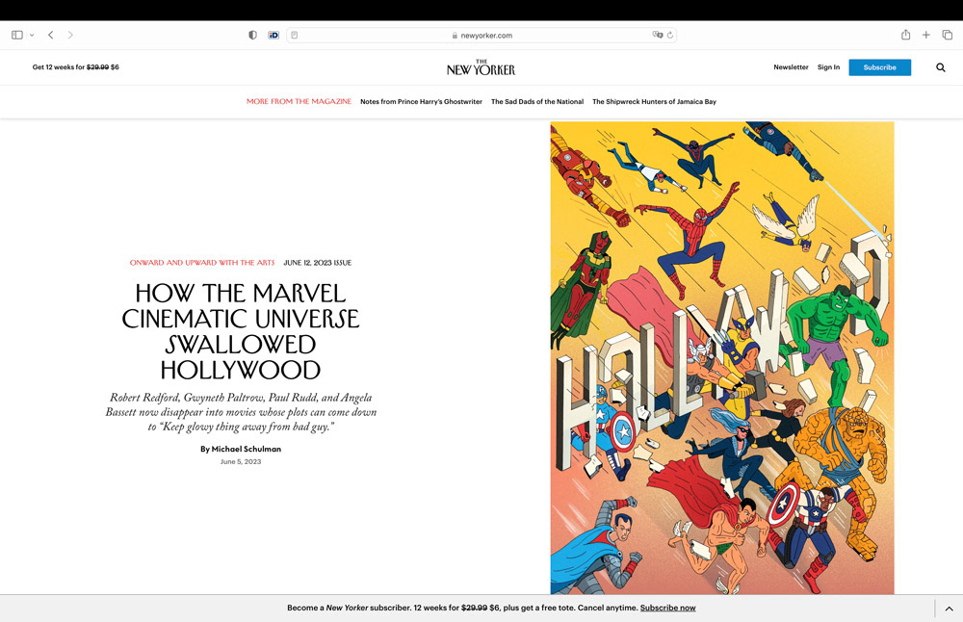Open Reader view icon in address bar
The height and width of the screenshot is (622, 963).
coord(295,35)
